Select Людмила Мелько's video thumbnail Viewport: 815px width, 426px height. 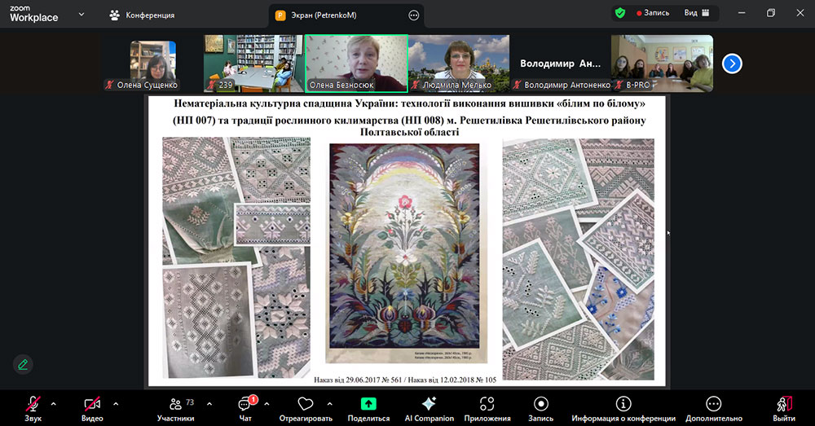tap(459, 62)
